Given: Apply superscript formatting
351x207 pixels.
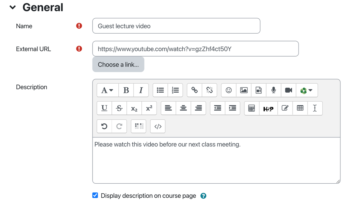Looking at the screenshot, I should 149,108.
